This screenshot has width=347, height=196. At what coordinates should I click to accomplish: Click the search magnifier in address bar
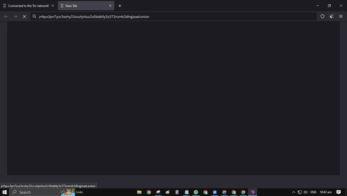pos(34,16)
